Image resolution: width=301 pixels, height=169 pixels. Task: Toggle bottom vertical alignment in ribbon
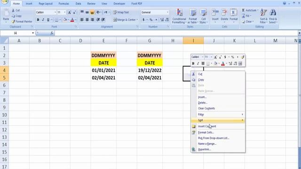92,13
